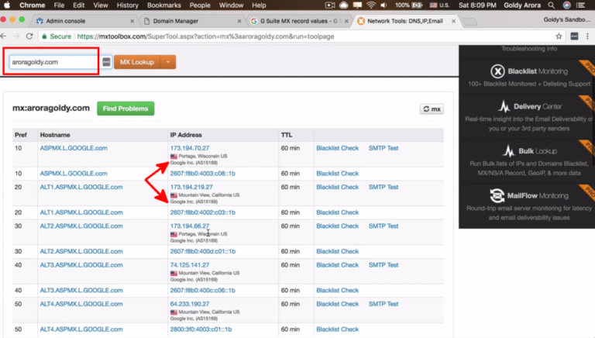Click the Pref column header
Viewport: 595px width, 338px height.
pos(20,135)
